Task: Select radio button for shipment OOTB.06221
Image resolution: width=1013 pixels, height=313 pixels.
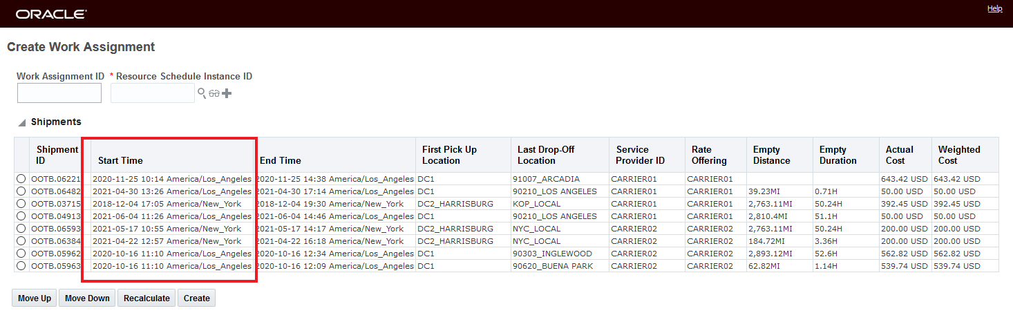Action: coord(21,179)
